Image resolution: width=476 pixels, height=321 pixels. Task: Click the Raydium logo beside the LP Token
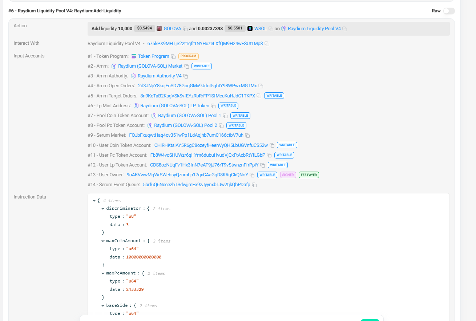136,106
